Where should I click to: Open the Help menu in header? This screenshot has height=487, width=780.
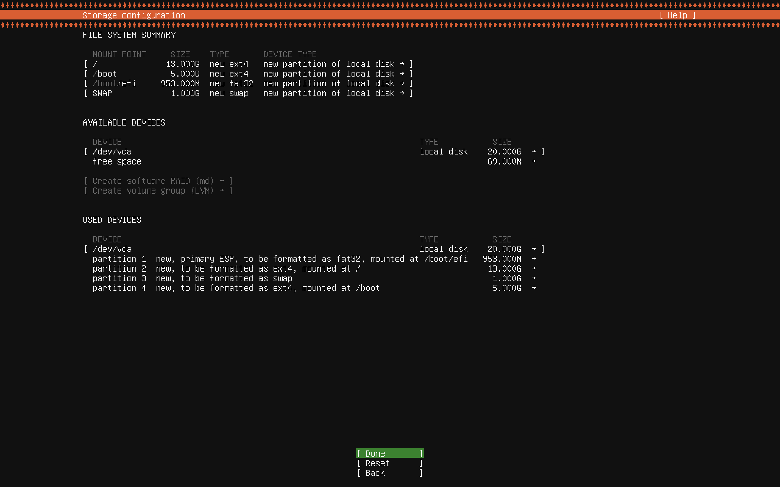click(677, 15)
